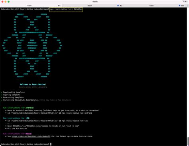Click the "Copying template" line
The width and height of the screenshot is (189, 146).
pos(11,95)
